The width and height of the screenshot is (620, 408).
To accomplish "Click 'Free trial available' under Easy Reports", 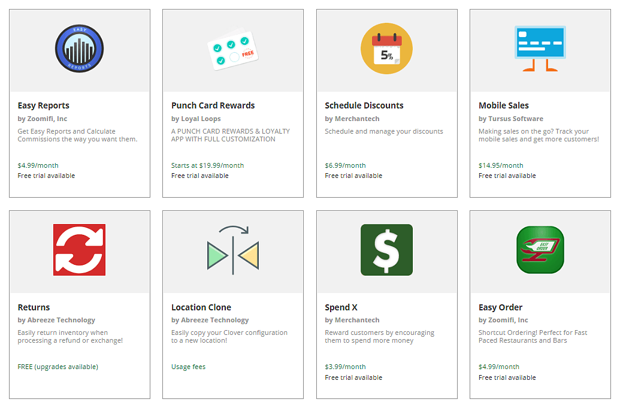I will click(x=46, y=176).
